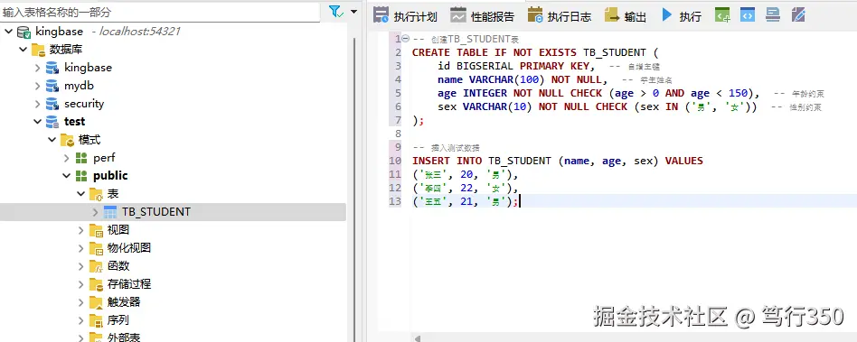Image resolution: width=857 pixels, height=342 pixels.
Task: Click the 执行计划 toolbar icon
Action: [381, 14]
